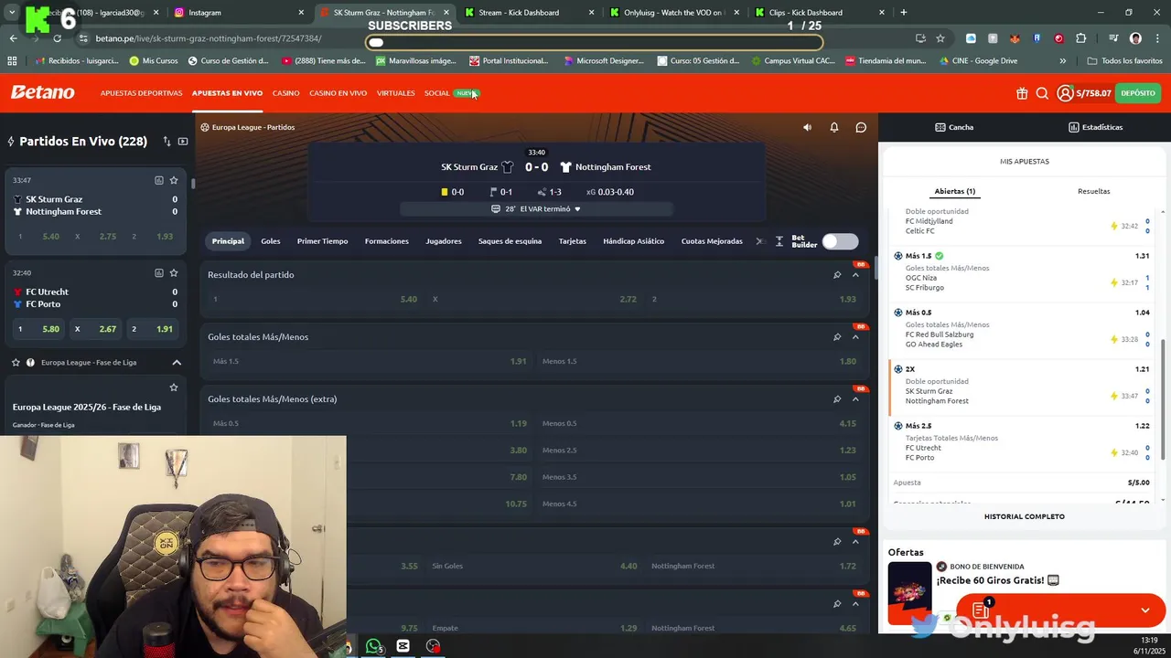The width and height of the screenshot is (1171, 658).
Task: Open Chrome media controls icon
Action: click(1113, 38)
